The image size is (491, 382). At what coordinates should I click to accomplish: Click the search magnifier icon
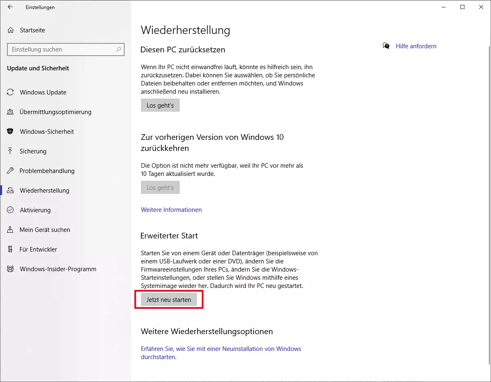[x=118, y=49]
